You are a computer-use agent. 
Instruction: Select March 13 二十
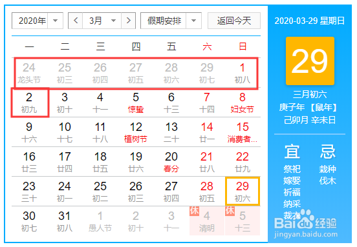tap(171, 132)
